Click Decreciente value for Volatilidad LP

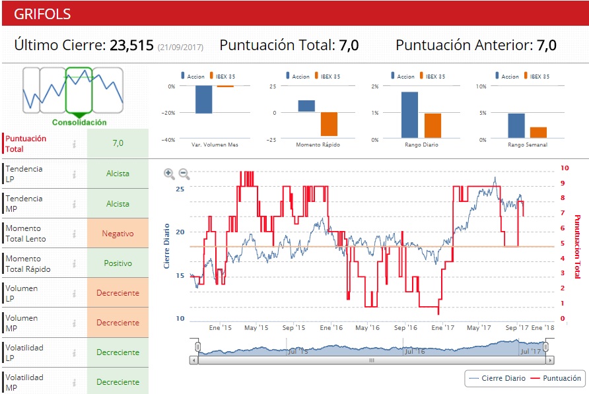click(118, 352)
